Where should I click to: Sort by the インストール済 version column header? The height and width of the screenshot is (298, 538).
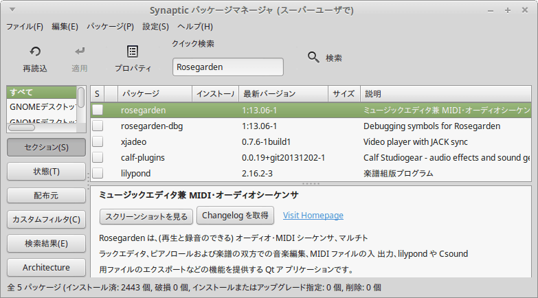coord(215,93)
